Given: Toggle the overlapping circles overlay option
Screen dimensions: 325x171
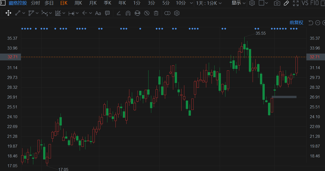Looking at the screenshot, I should (167, 13).
